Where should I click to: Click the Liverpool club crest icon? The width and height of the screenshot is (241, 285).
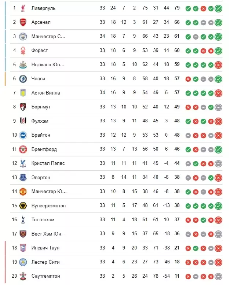tap(23, 8)
